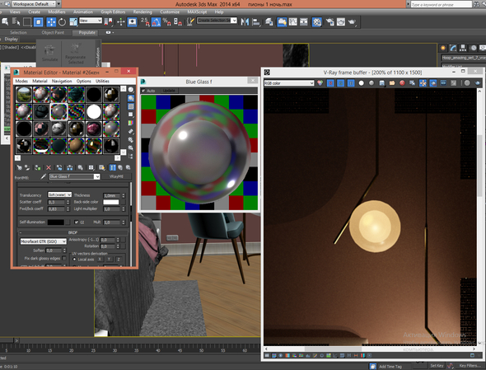Click the red Clear image button
The height and width of the screenshot is (370, 486).
402,82
